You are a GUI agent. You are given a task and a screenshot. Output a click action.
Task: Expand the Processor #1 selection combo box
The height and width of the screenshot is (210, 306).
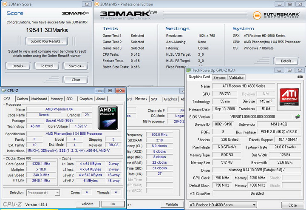coord(44,193)
